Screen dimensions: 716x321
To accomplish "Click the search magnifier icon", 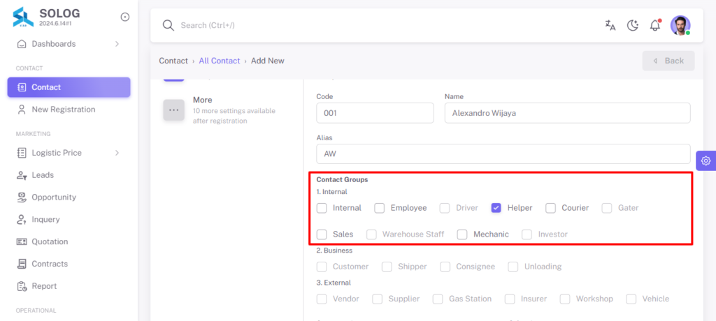I will (x=169, y=25).
